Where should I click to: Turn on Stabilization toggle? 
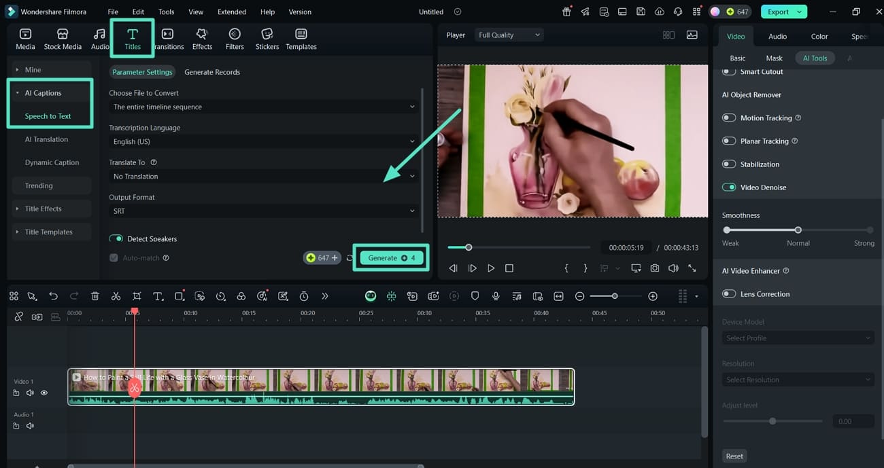729,164
